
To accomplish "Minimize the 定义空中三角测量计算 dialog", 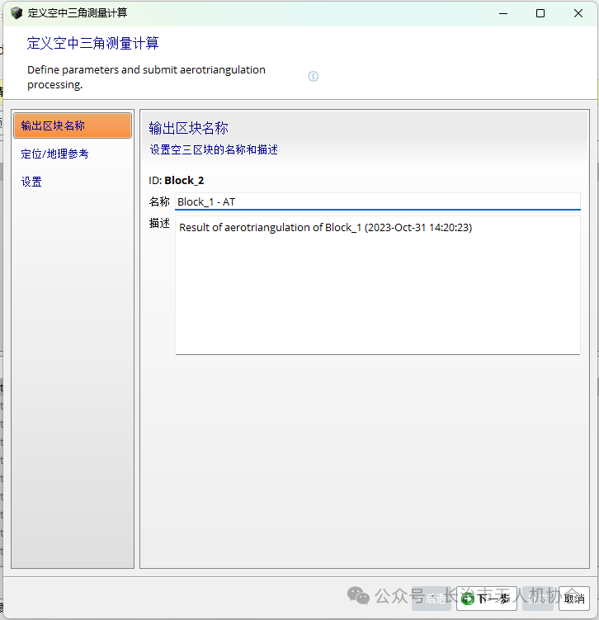I will point(503,13).
